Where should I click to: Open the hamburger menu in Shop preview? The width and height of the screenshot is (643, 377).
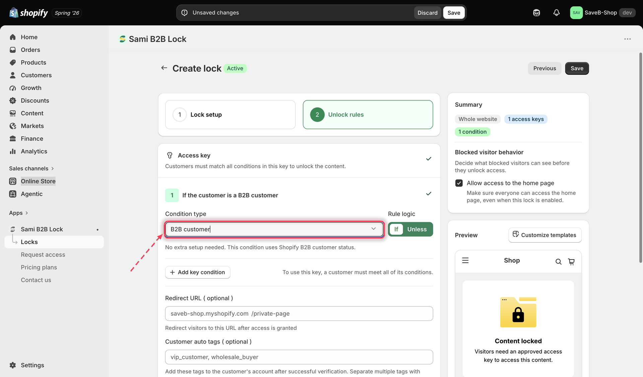tap(465, 260)
